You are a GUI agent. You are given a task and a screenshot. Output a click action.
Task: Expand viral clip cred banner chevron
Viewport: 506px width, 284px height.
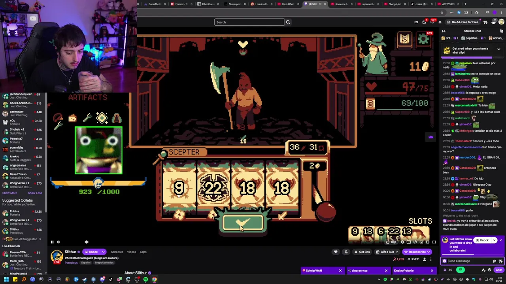(x=498, y=49)
